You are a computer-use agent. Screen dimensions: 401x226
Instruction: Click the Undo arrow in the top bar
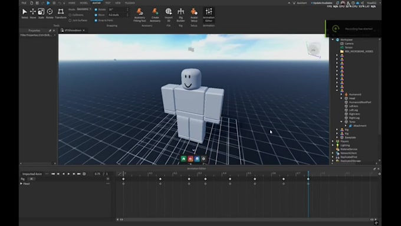[x=60, y=3]
